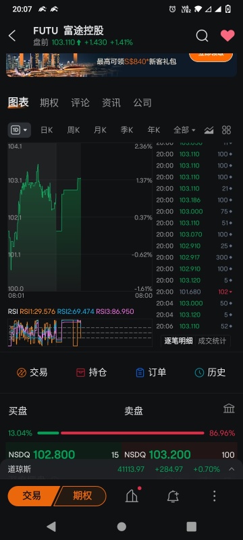Select the 日K chart period

click(x=47, y=130)
